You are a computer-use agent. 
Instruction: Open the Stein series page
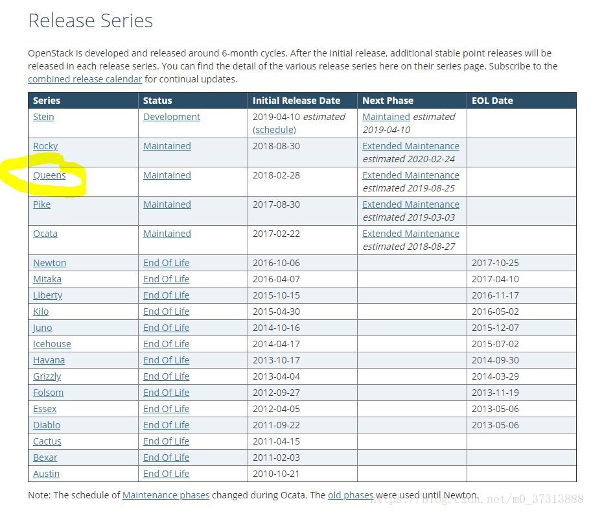point(43,117)
